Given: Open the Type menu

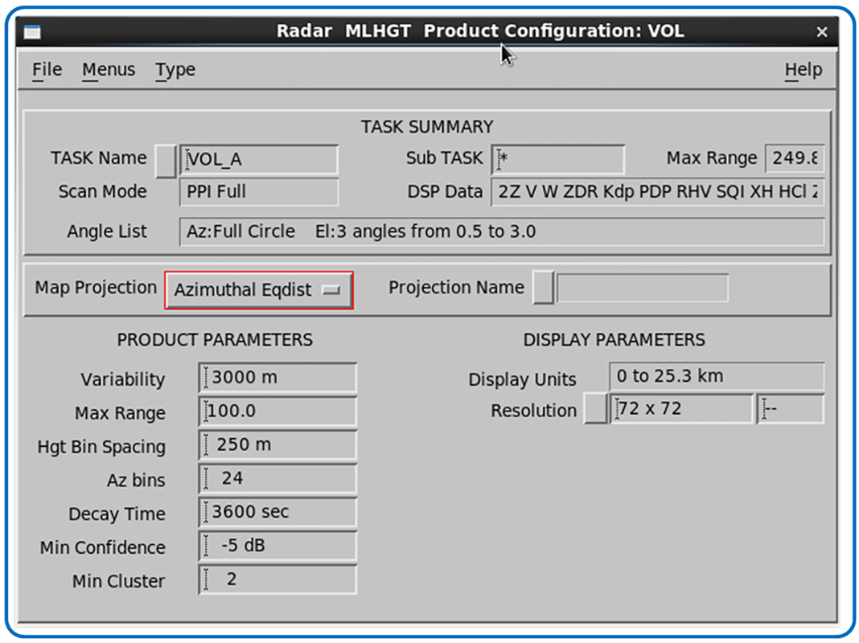Looking at the screenshot, I should (175, 70).
